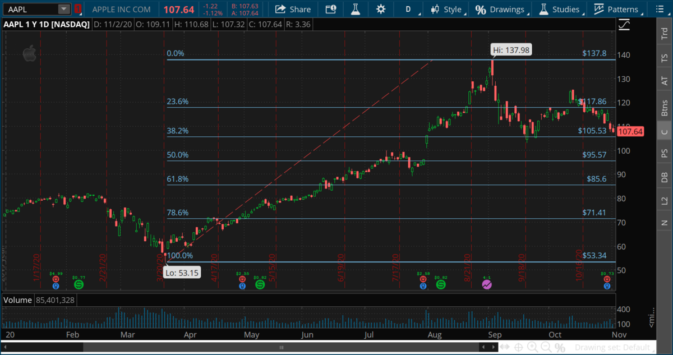The width and height of the screenshot is (673, 355).
Task: Click the crosshair pan icon in bottom toolbar
Action: [x=519, y=348]
